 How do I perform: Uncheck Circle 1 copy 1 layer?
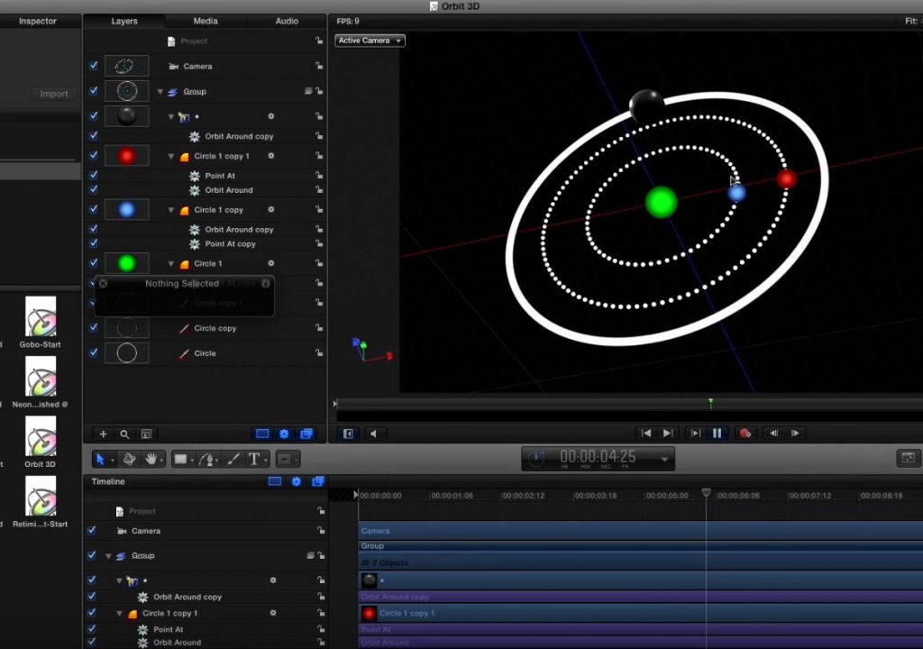[94, 155]
